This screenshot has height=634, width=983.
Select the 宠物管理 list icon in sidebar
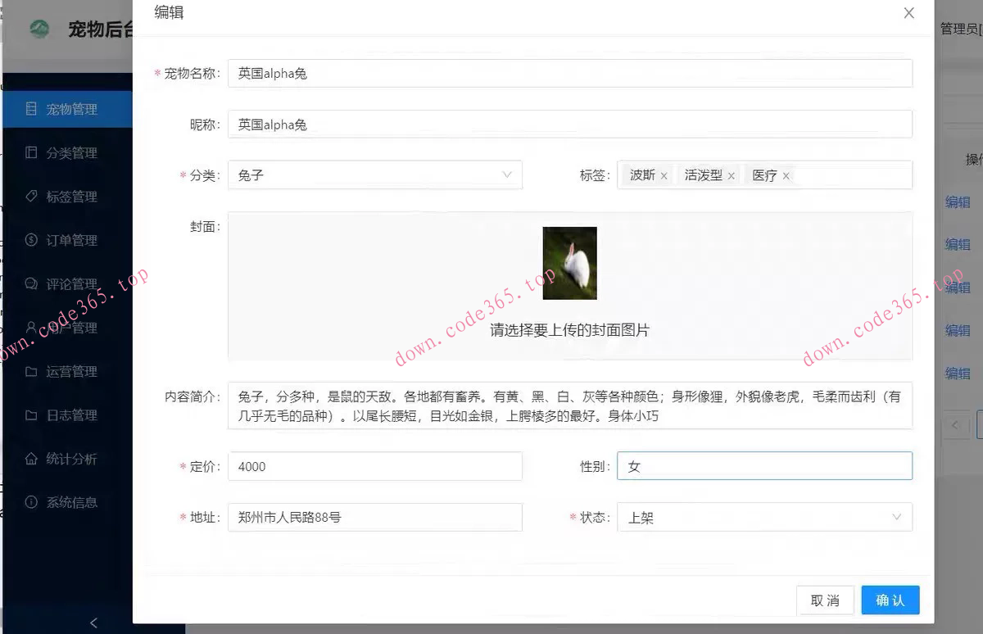33,108
